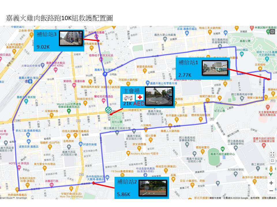Screen dimensions: 277x207
Task: Click the red AED text
Action: pos(139,103)
